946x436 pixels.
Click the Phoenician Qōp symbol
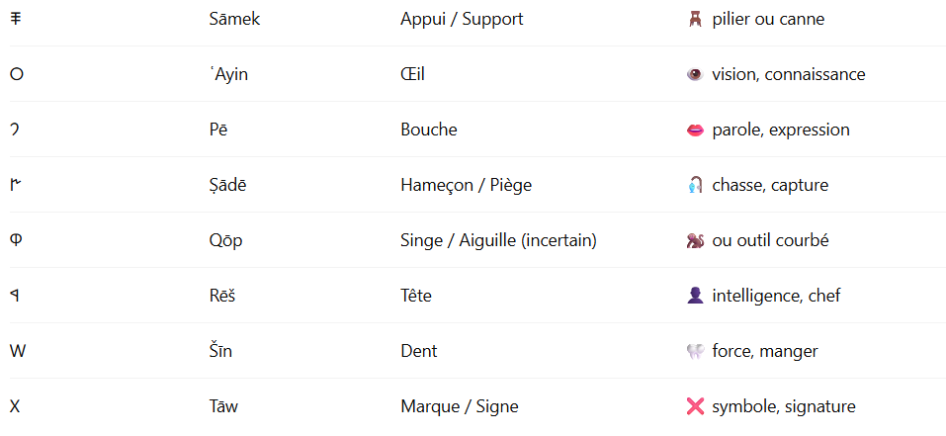click(16, 240)
